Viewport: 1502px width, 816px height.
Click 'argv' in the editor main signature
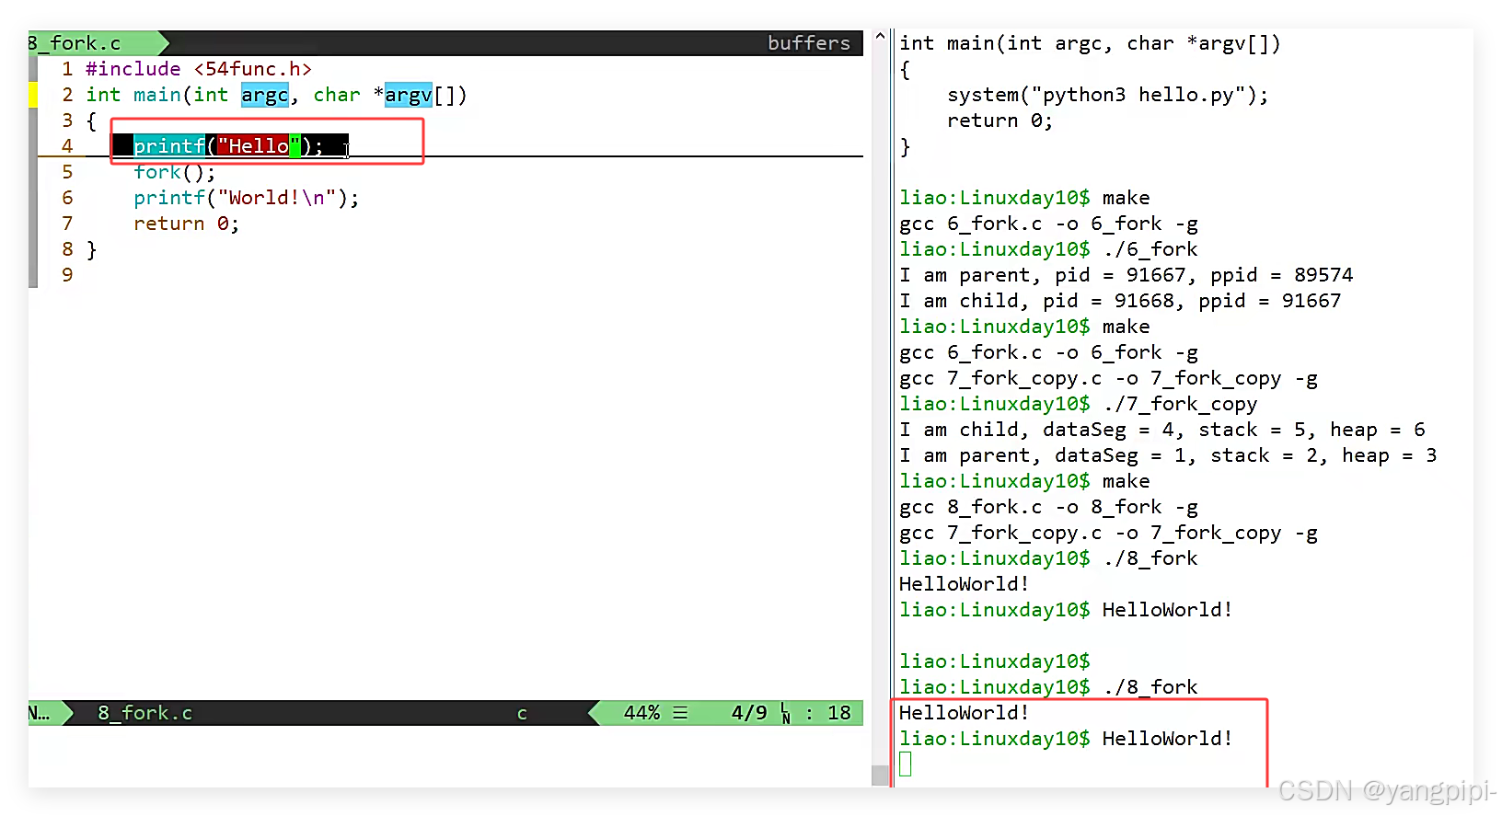(409, 95)
